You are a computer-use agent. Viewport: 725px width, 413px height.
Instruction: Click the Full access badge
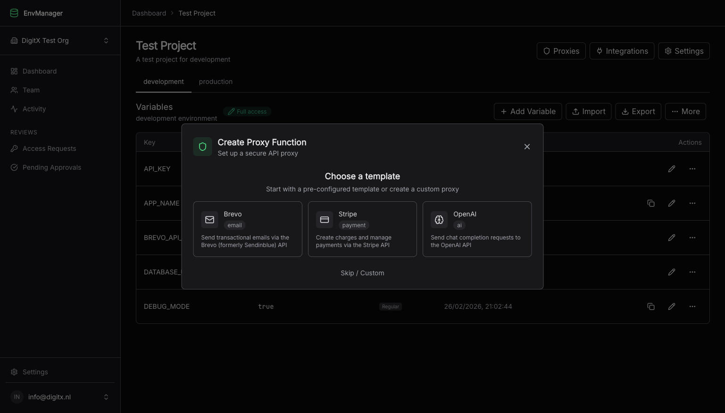[x=247, y=112]
